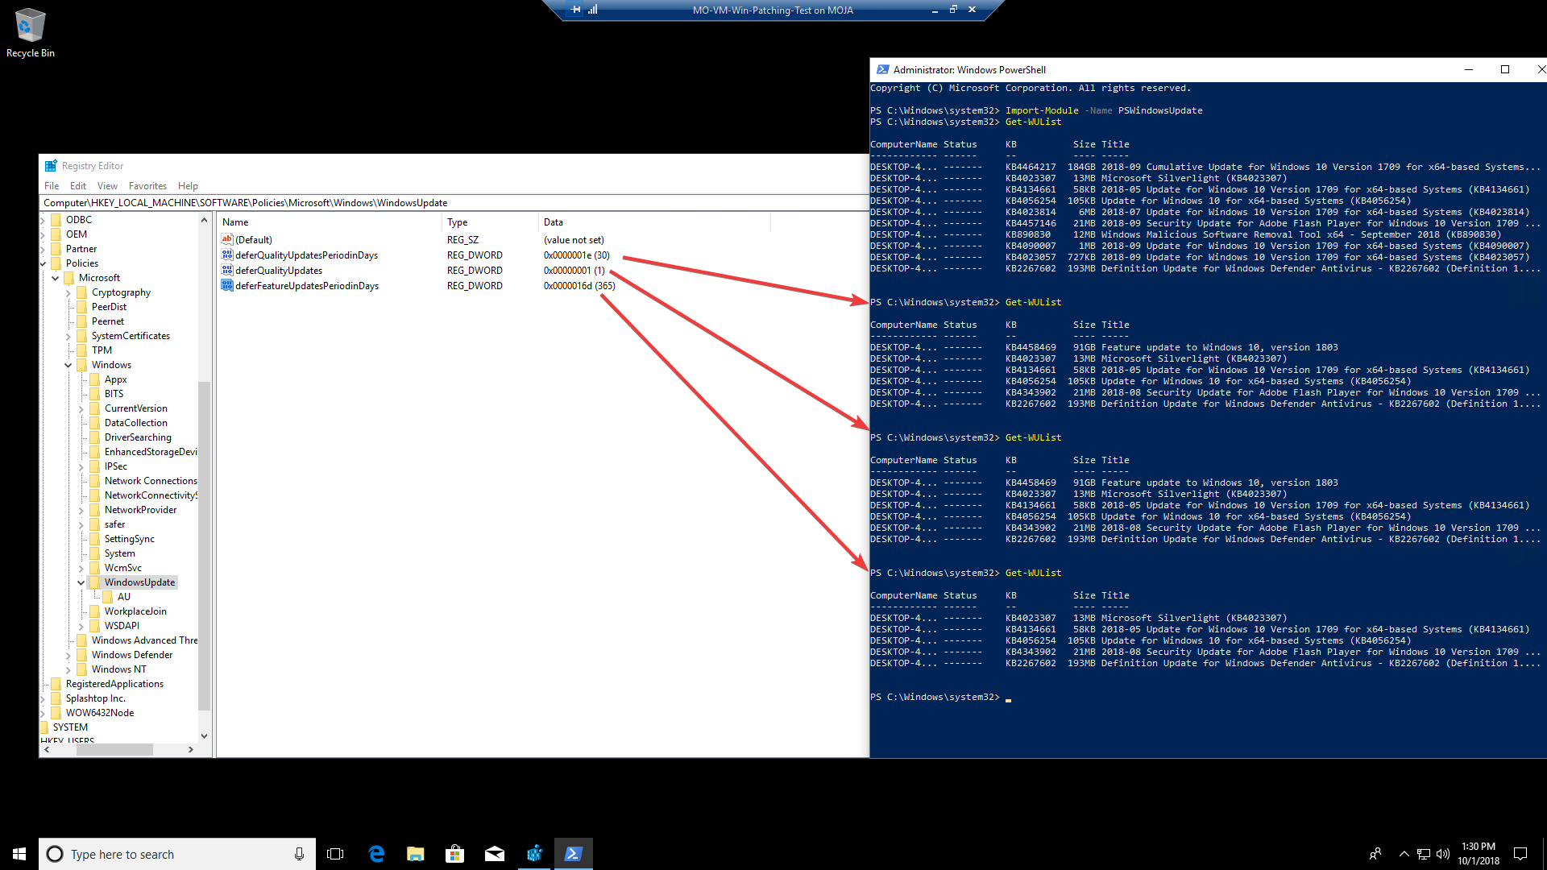Image resolution: width=1547 pixels, height=870 pixels.
Task: Open the Mail app on the taskbar
Action: (x=495, y=854)
